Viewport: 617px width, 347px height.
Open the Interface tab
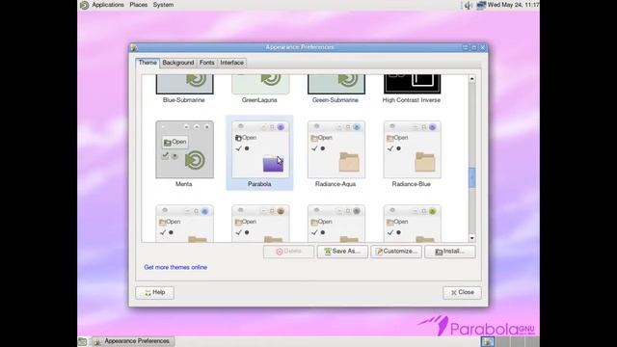231,63
